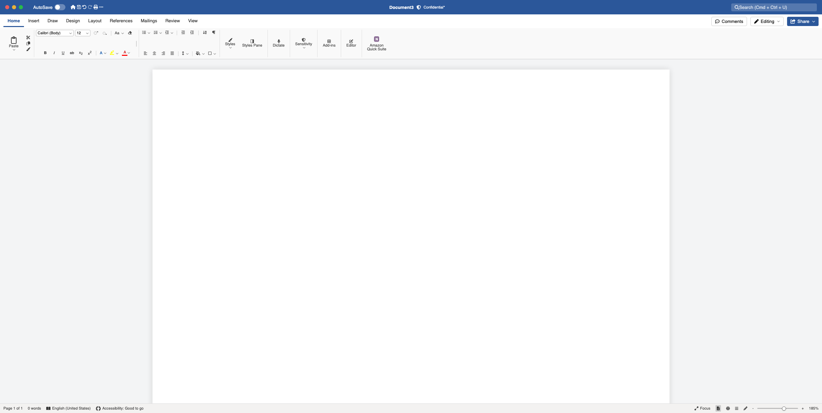Click the Comments button

coord(729,21)
